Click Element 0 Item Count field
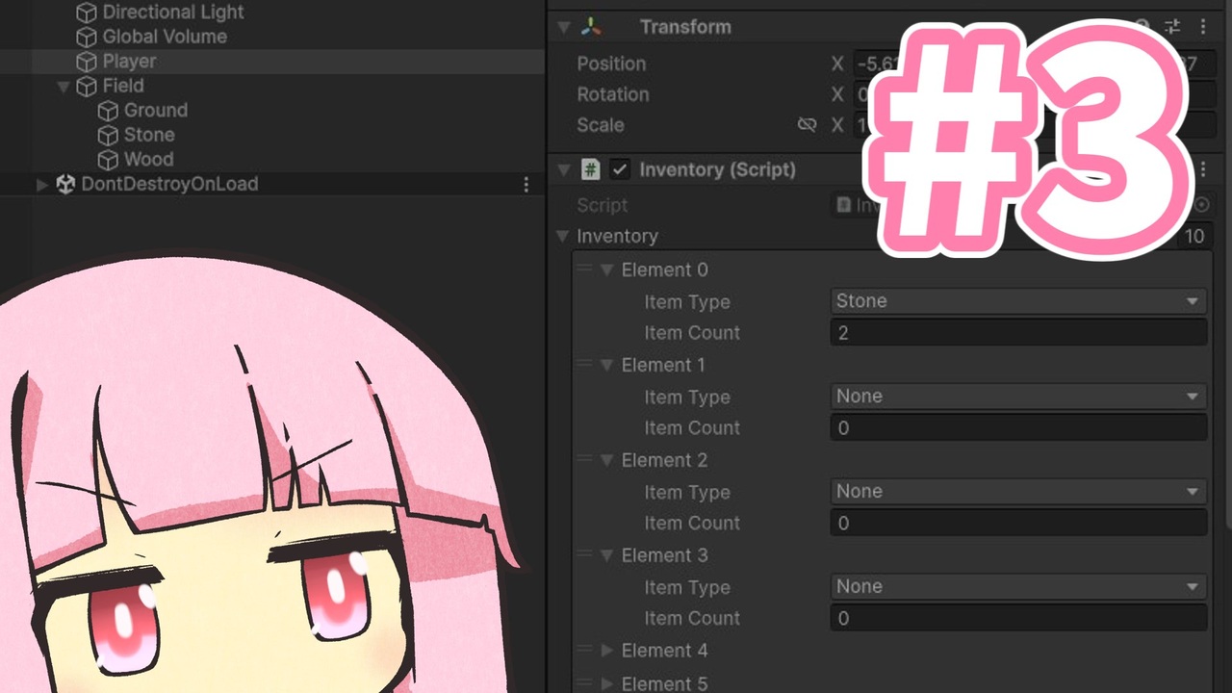Screen dimensions: 1232x693 [1018, 333]
